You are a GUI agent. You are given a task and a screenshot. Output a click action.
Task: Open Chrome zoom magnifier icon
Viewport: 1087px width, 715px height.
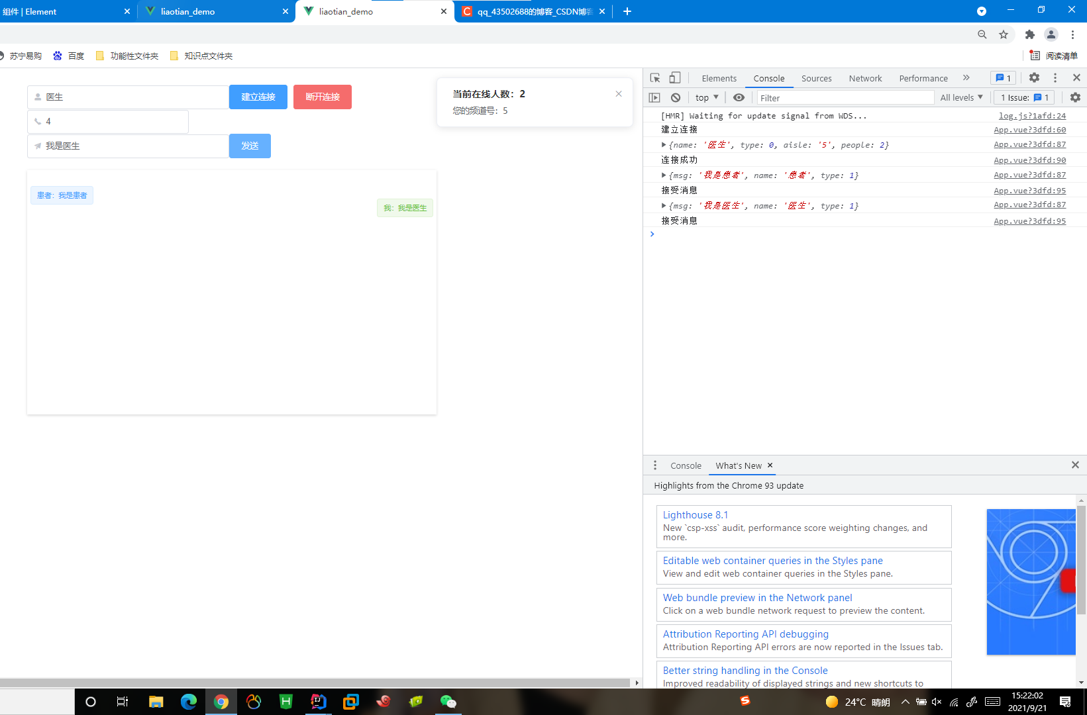click(982, 34)
